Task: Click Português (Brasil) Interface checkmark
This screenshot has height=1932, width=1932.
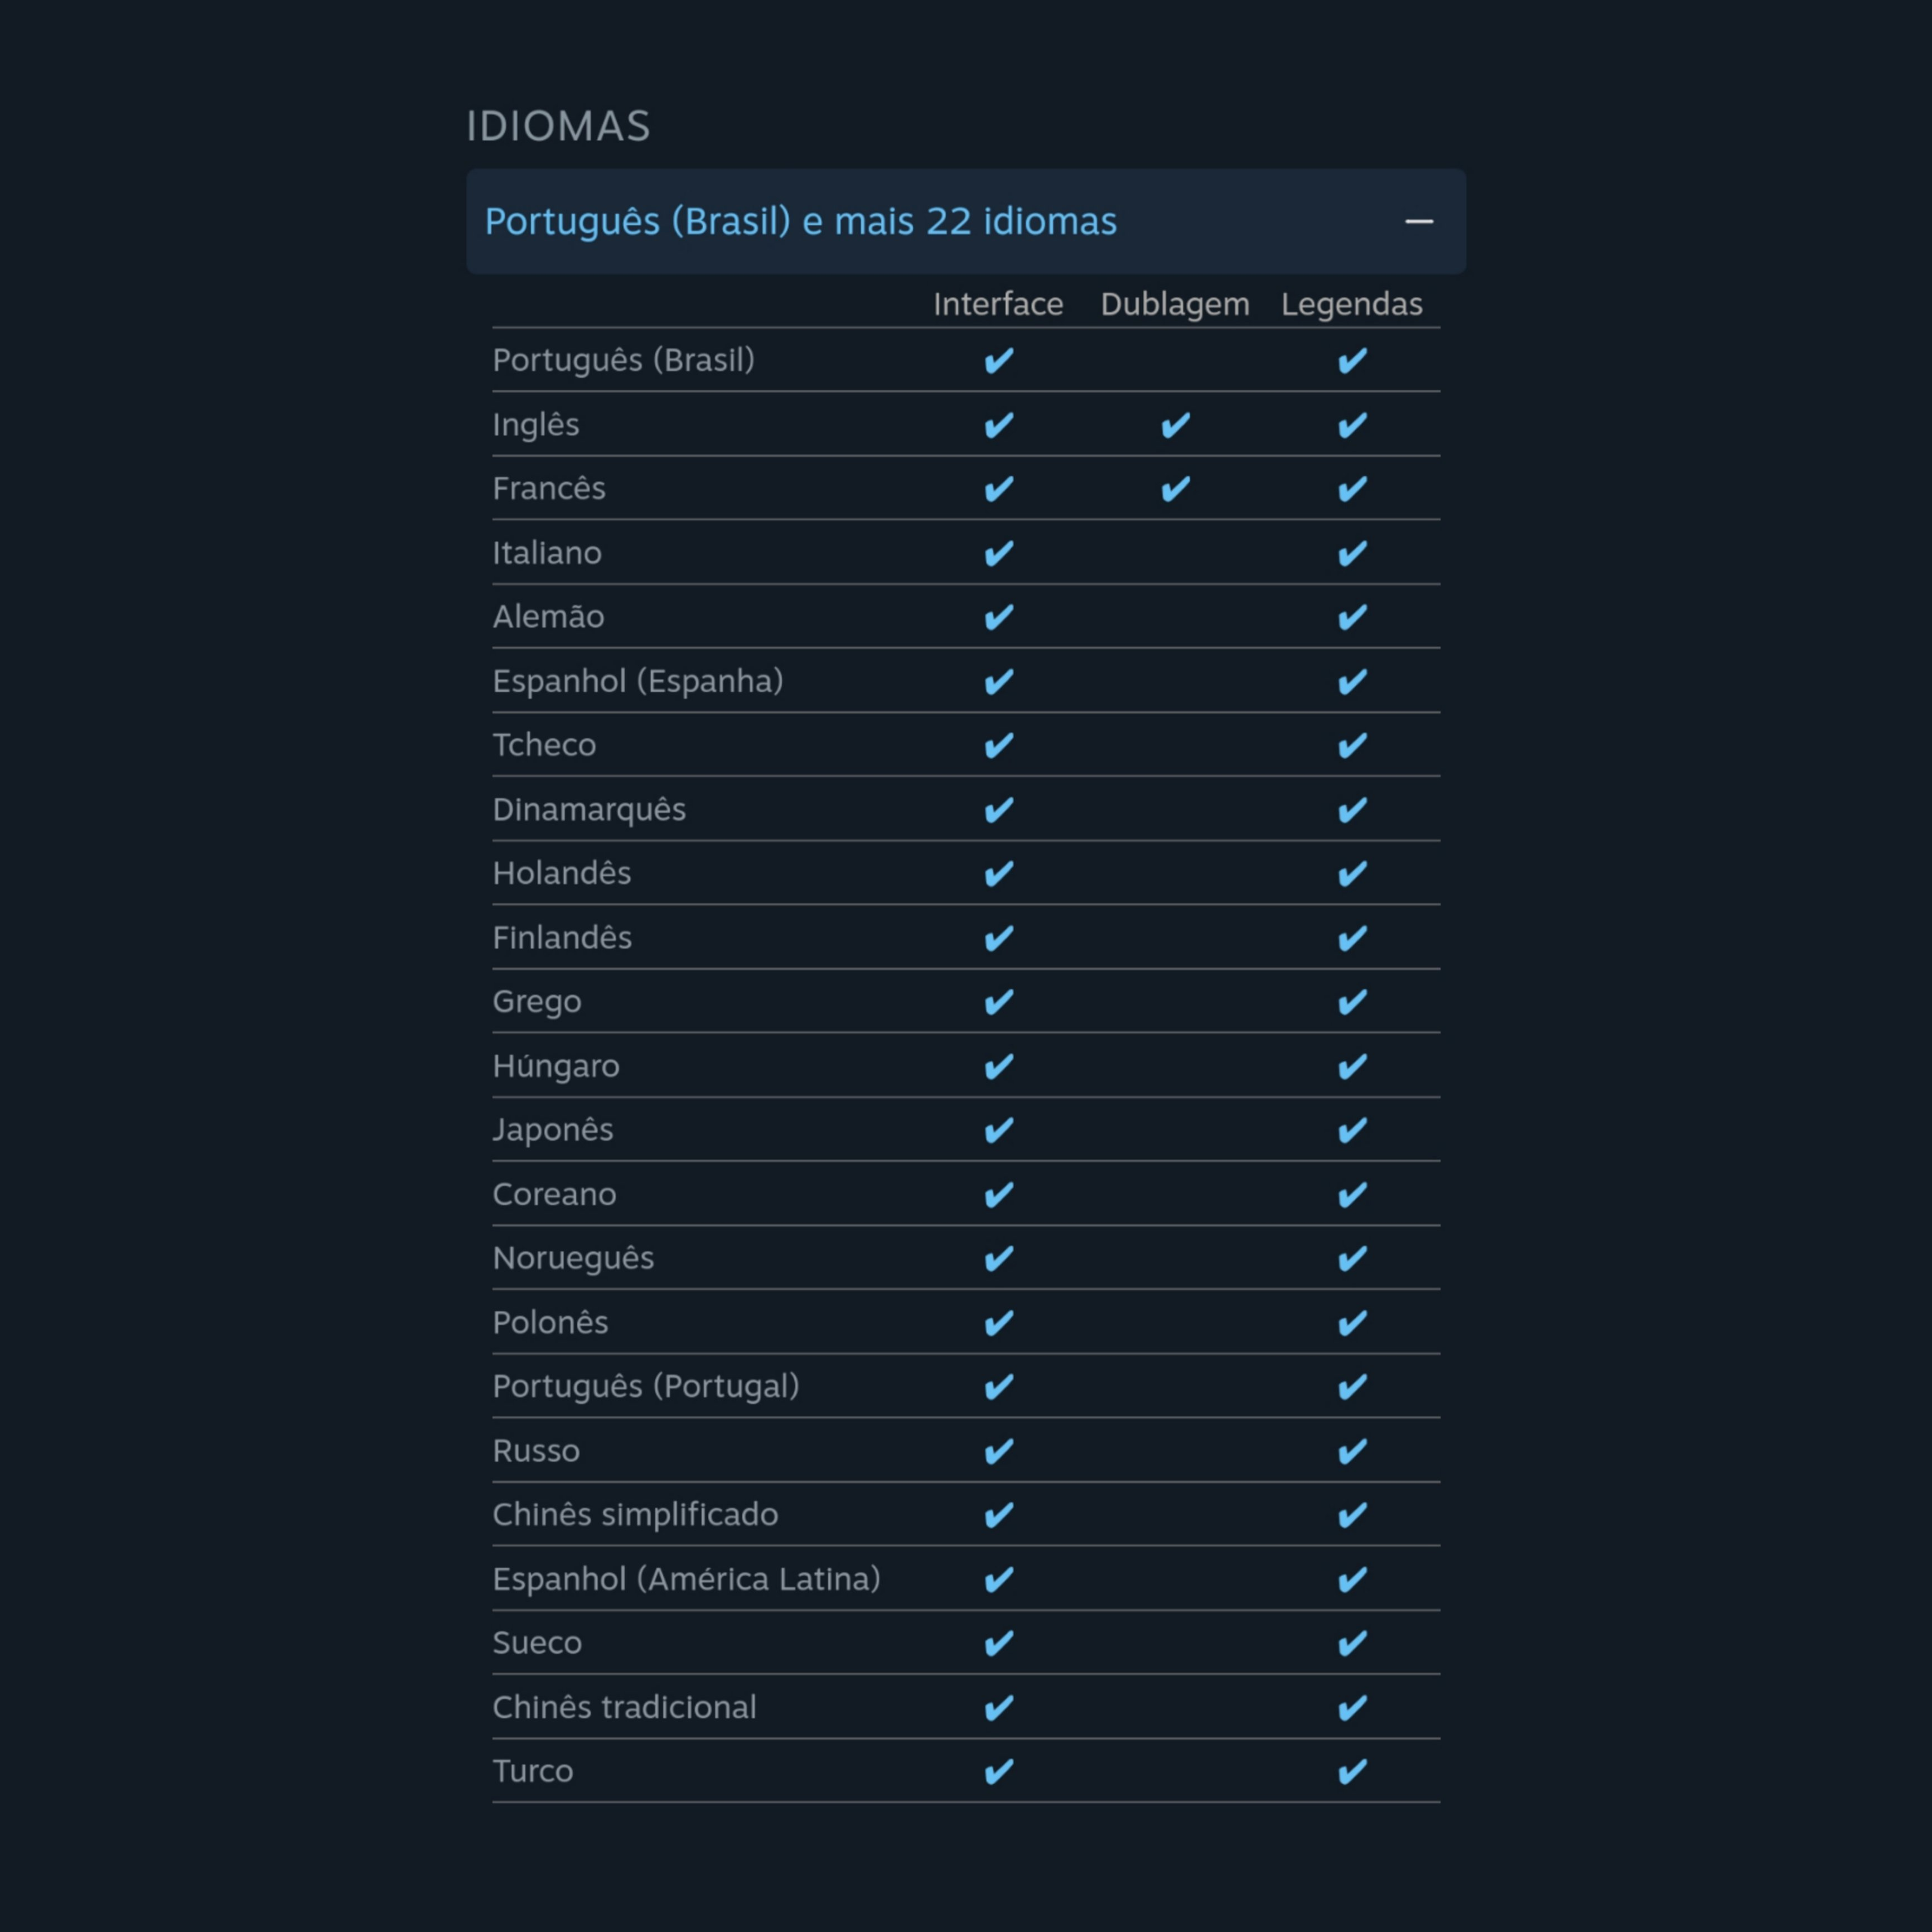Action: tap(998, 360)
